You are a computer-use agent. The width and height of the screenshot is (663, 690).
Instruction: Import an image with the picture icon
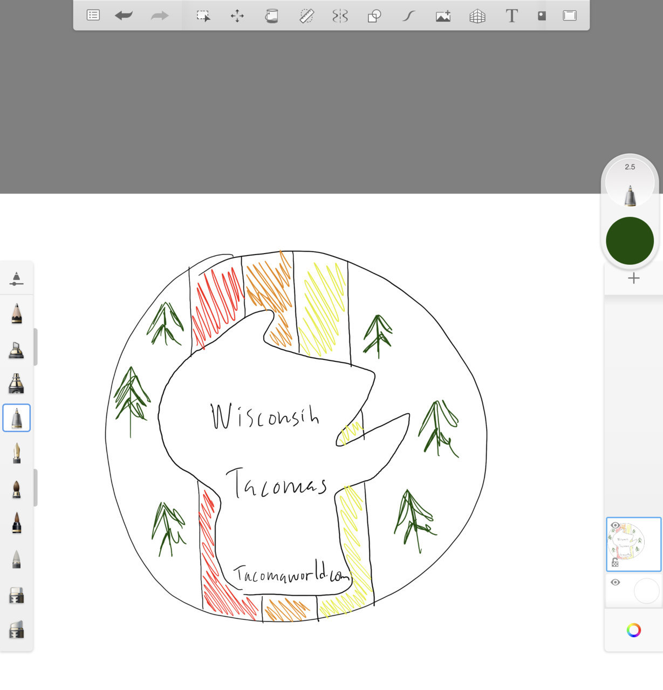(x=443, y=16)
